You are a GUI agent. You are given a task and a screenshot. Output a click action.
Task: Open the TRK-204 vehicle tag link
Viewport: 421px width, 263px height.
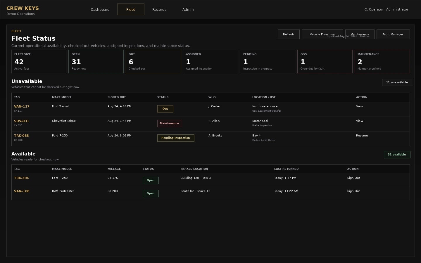pos(21,178)
